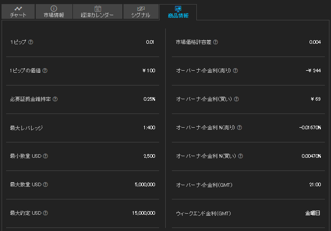Click question mark next to 最大数量 USD
This screenshot has width=331, height=231.
click(45, 185)
